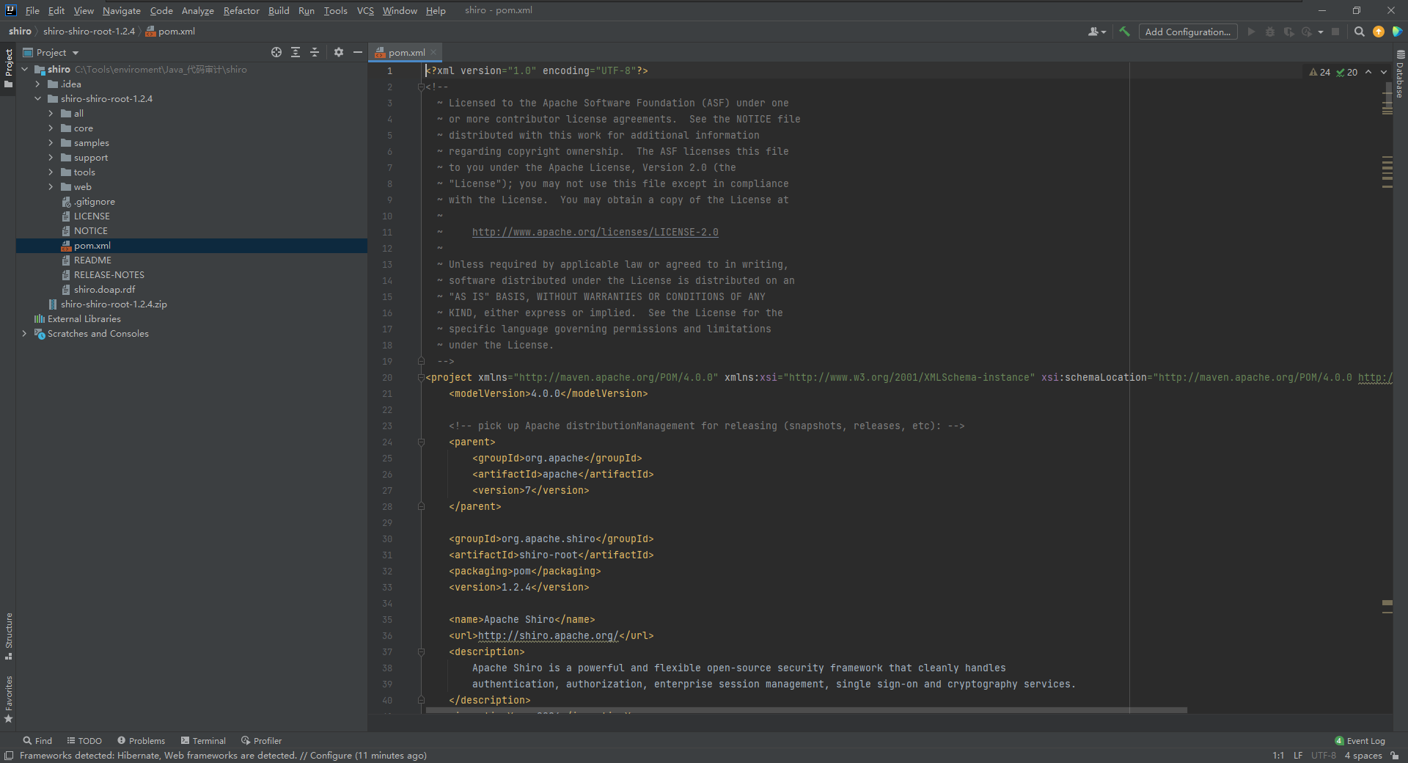The image size is (1408, 763).
Task: Close the pom.xml editor tab
Action: tap(433, 52)
